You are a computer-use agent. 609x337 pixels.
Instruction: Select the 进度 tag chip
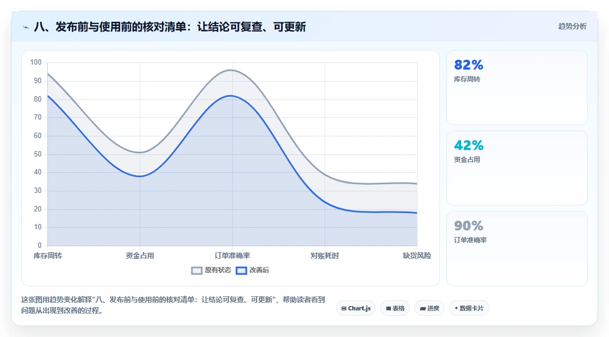pyautogui.click(x=430, y=308)
